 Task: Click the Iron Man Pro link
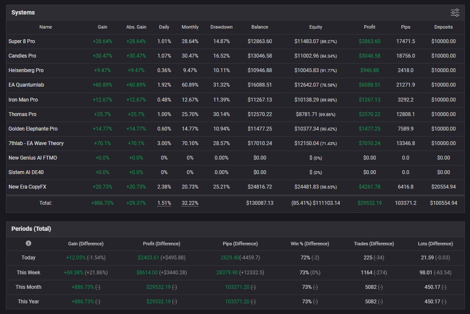pyautogui.click(x=23, y=99)
